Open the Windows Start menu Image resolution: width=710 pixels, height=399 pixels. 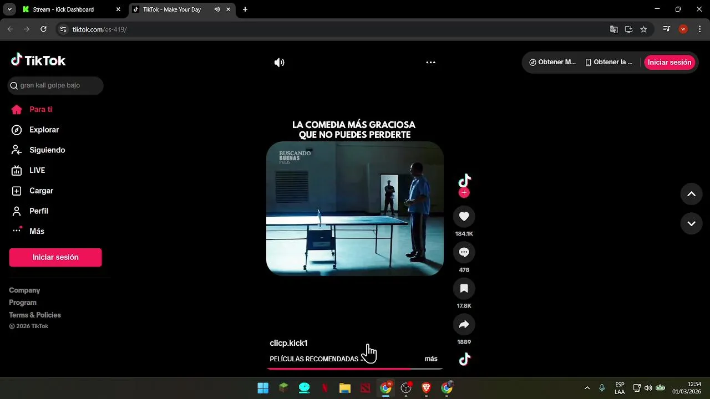pyautogui.click(x=263, y=388)
